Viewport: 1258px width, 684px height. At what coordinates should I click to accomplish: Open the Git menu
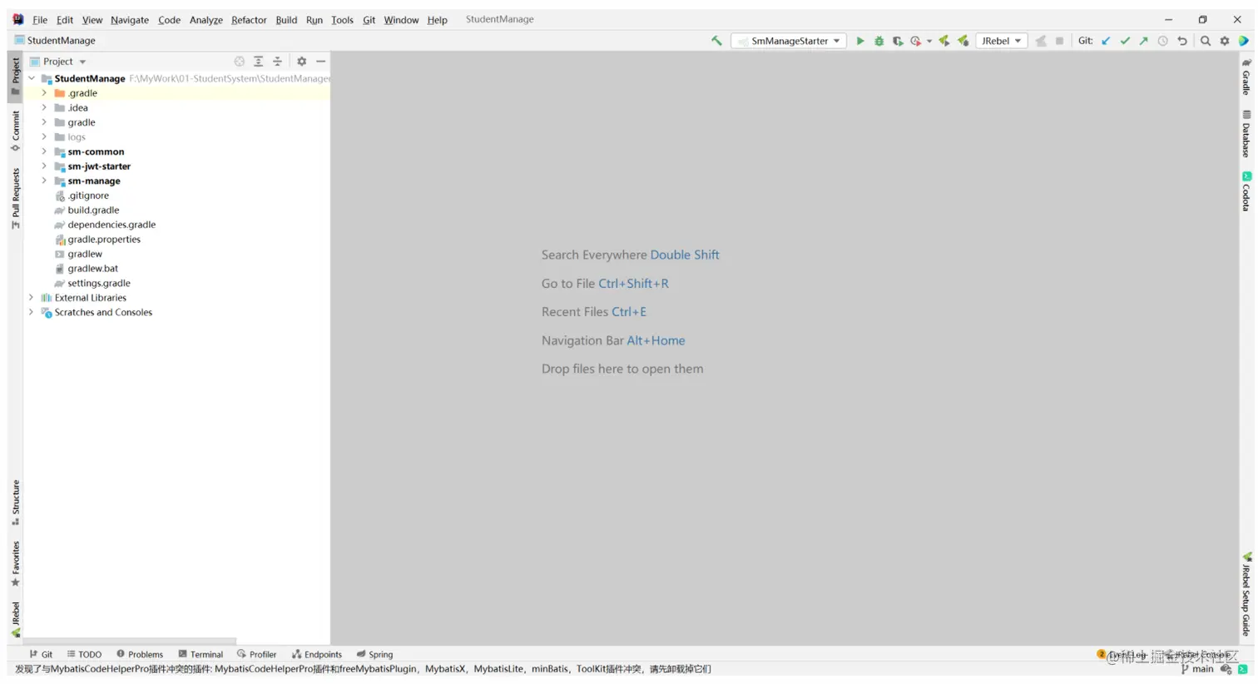[369, 20]
